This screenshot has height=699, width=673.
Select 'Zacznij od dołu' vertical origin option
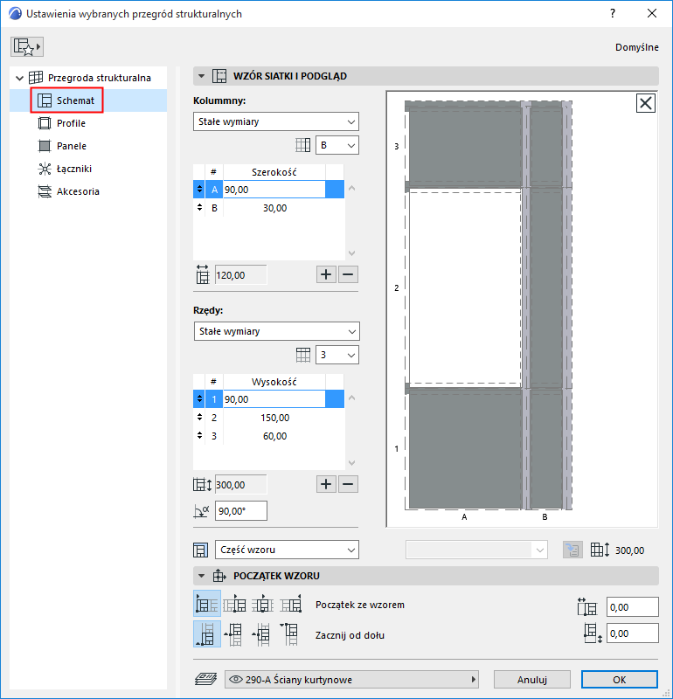pos(207,634)
